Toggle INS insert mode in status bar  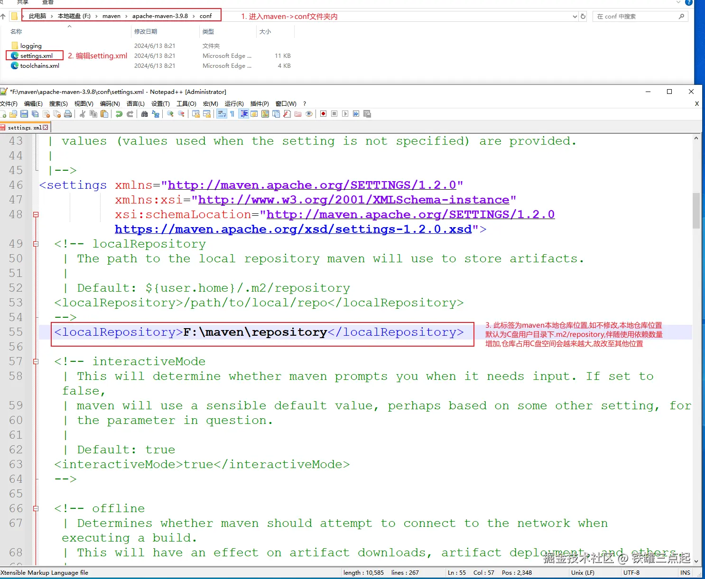(x=685, y=572)
